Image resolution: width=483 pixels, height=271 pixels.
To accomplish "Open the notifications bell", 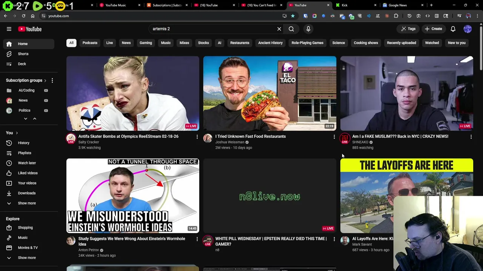I will pos(453,29).
